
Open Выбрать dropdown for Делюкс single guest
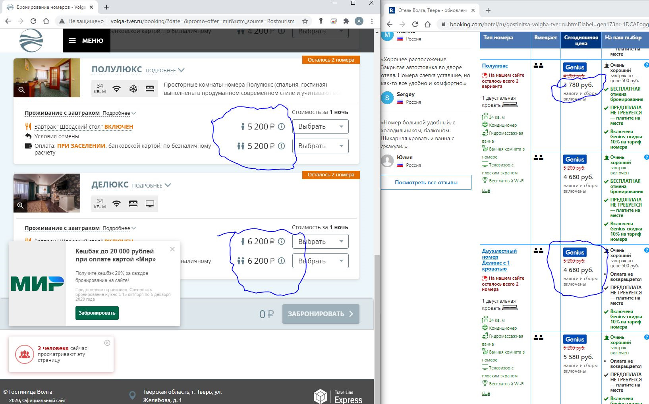click(x=321, y=242)
